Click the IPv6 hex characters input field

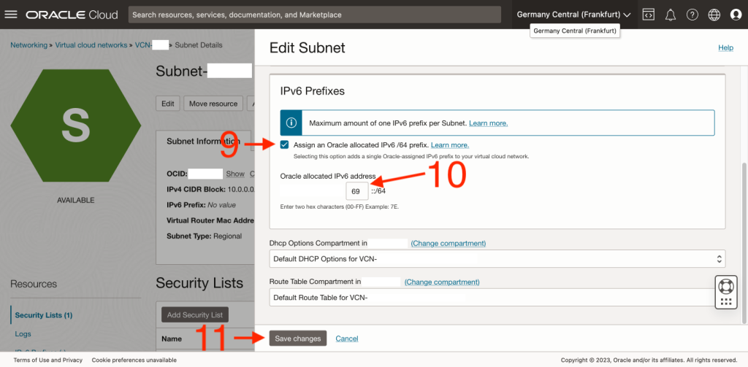[x=356, y=191]
